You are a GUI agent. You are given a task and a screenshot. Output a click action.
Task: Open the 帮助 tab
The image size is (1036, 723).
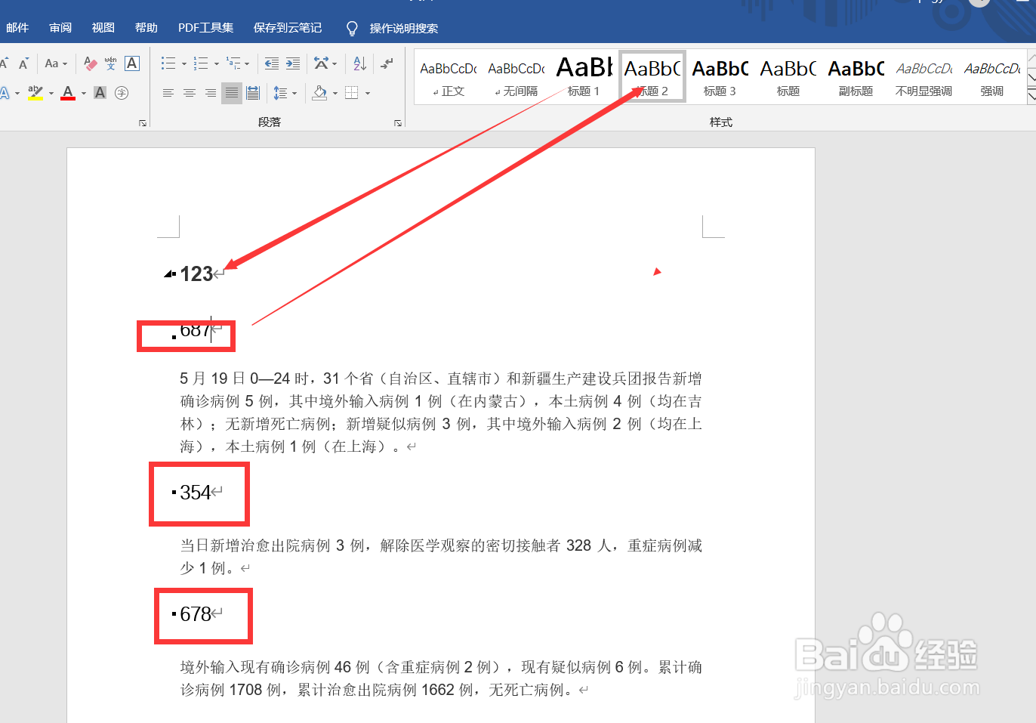point(146,28)
